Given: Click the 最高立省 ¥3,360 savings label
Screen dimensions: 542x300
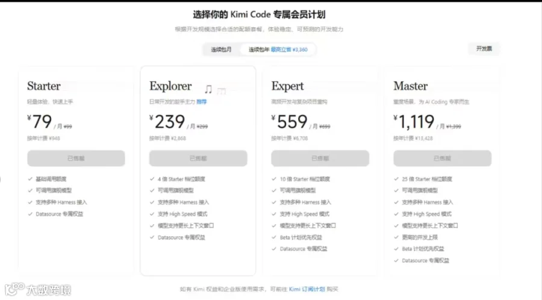Looking at the screenshot, I should pos(289,49).
